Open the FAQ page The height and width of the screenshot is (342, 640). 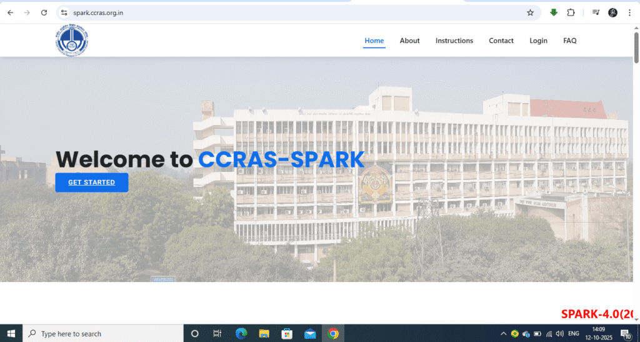point(570,41)
